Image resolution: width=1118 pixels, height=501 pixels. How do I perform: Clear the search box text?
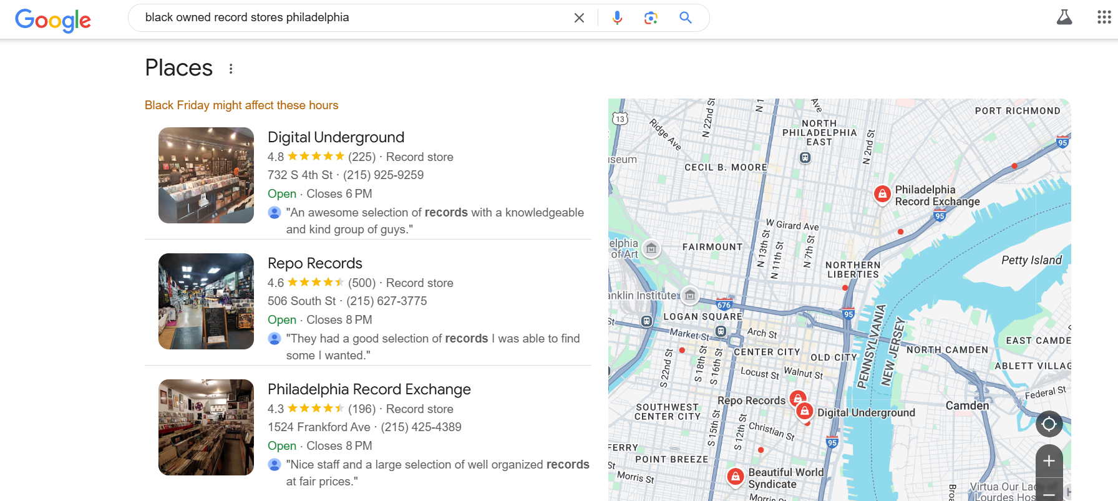point(579,18)
